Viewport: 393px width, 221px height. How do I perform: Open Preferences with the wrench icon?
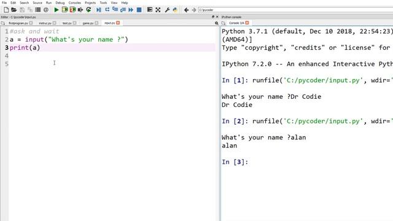tap(167, 10)
